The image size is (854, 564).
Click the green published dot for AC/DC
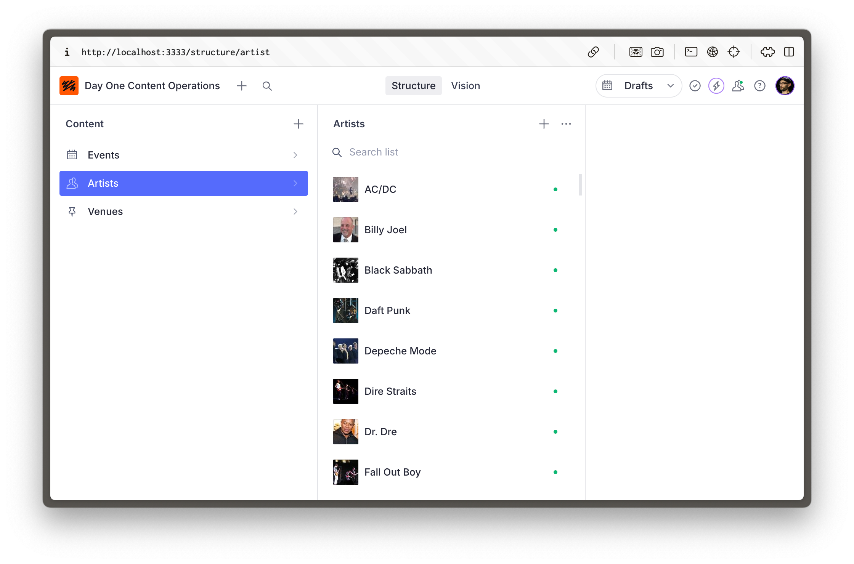(x=555, y=189)
